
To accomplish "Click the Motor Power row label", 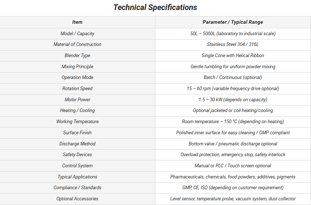I will (77, 99).
